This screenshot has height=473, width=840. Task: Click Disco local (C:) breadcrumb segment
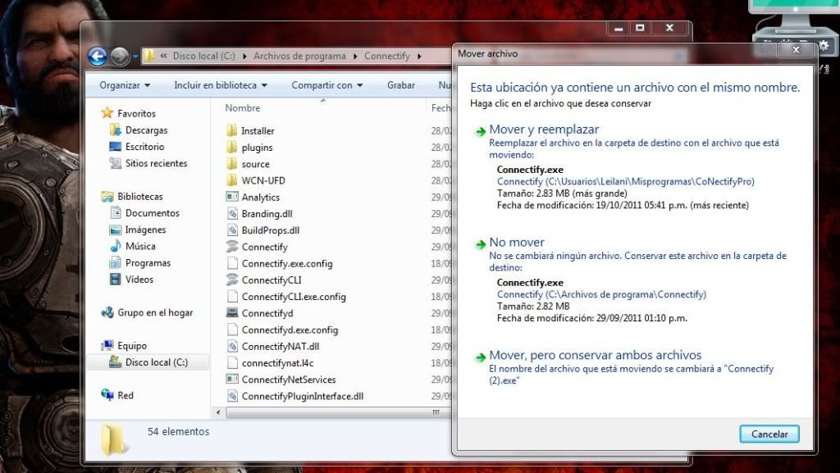tap(203, 57)
